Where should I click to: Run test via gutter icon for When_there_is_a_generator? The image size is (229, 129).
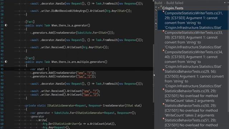[x=6, y=25]
